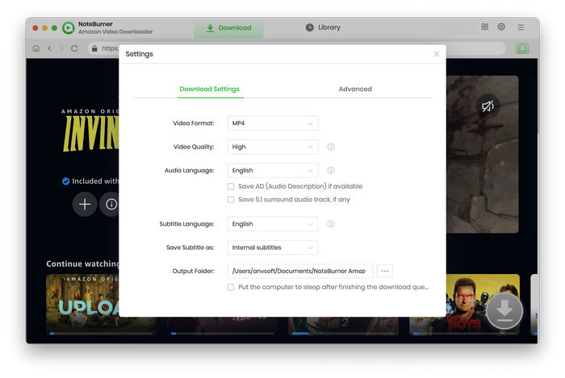Close the Settings dialog

point(437,54)
